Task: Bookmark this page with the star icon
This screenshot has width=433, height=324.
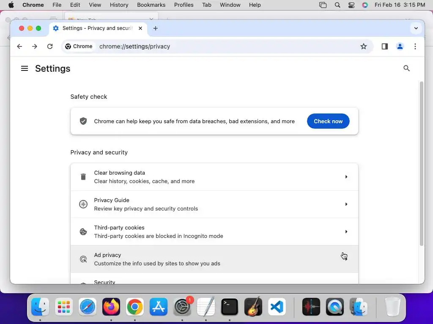Action: (x=363, y=46)
